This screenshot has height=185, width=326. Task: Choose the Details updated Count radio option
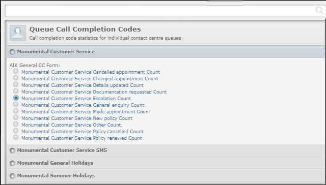[x=16, y=84]
